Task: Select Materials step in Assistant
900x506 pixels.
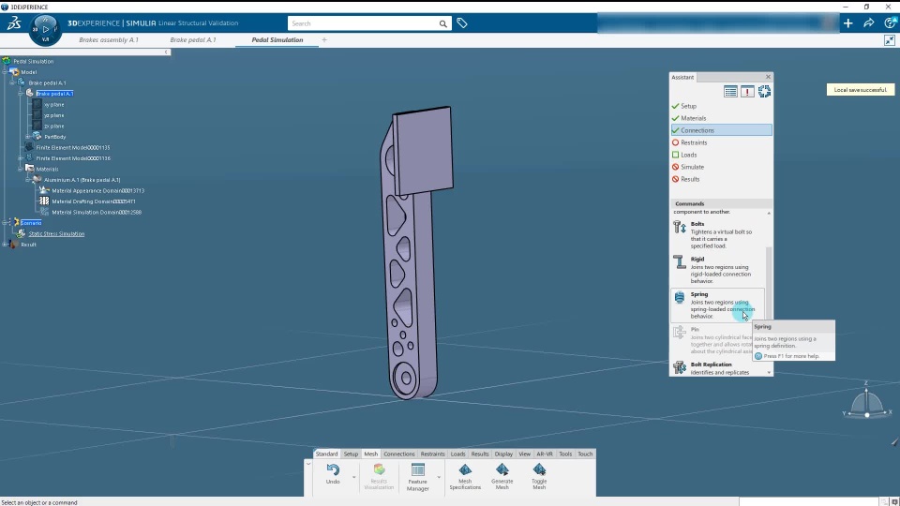Action: (694, 118)
